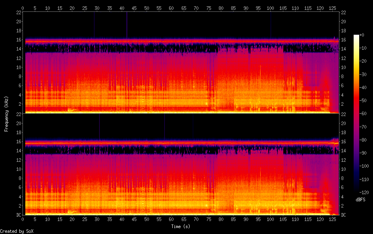This screenshot has height=234, width=373.
Task: Click '125' on the bottom time axis
Action: point(332,219)
